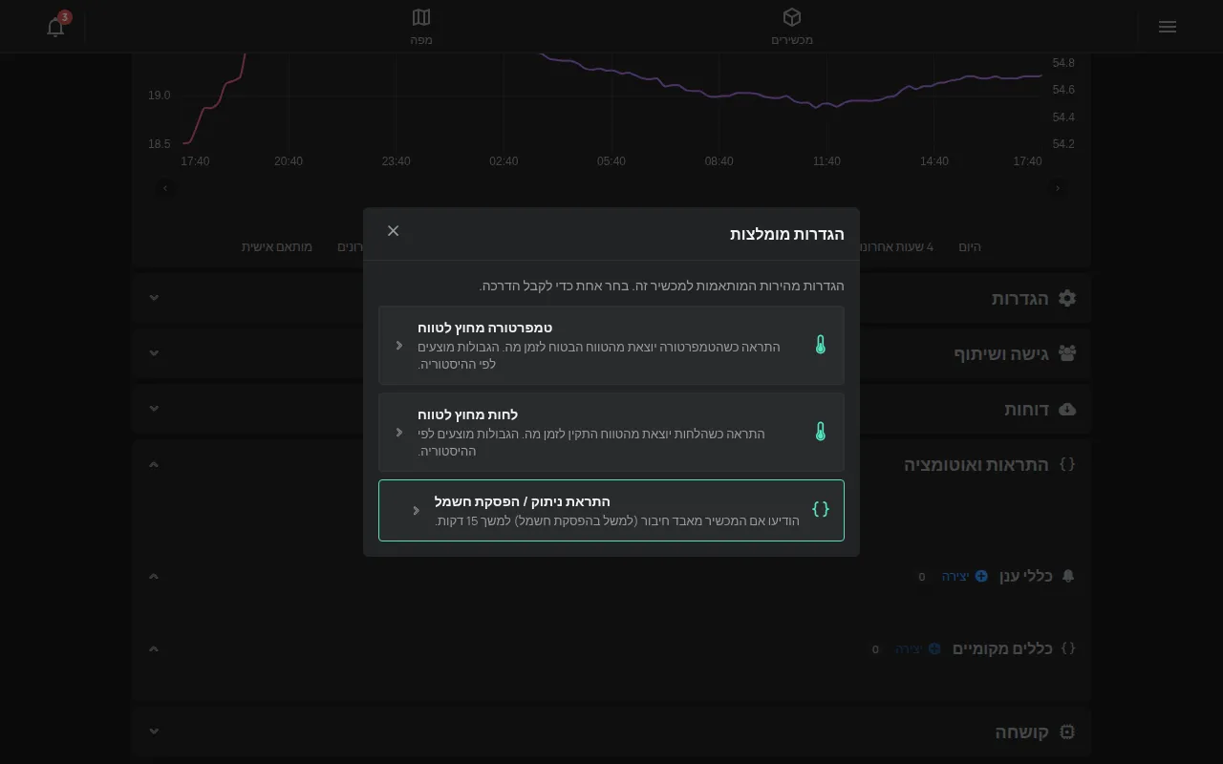1223x764 pixels.
Task: Click the יצירה link next to כללי ענן
Action: tap(965, 576)
